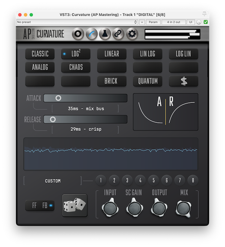The image size is (225, 247).
Task: Select preset slot number 5
Action: click(153, 180)
